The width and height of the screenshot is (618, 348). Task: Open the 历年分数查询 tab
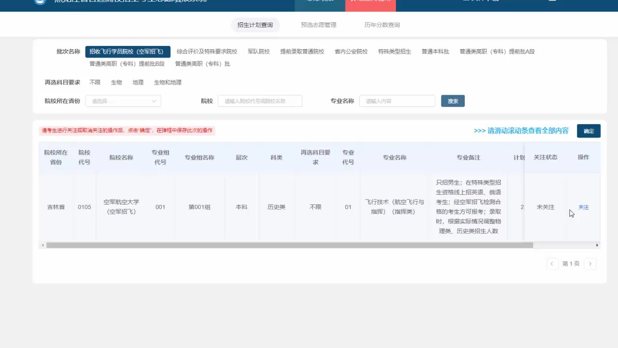click(x=382, y=25)
